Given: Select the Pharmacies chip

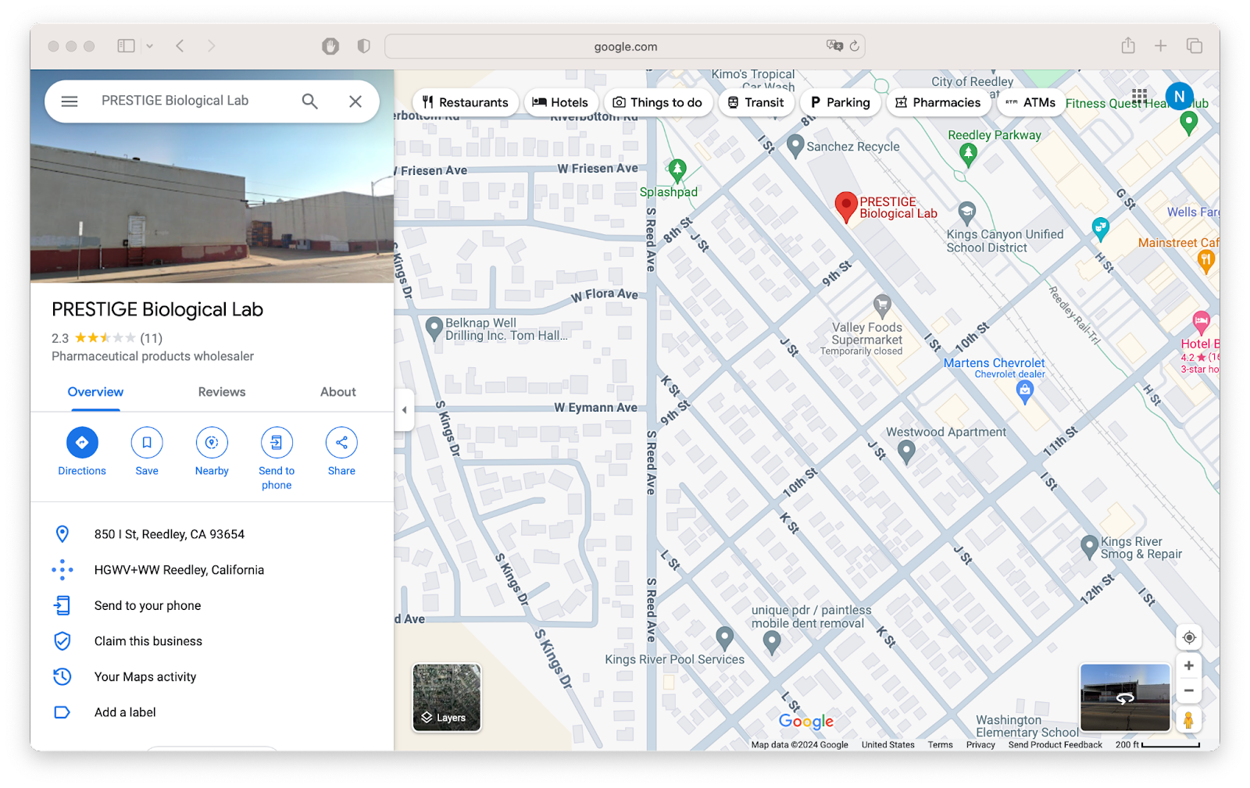Looking at the screenshot, I should [938, 102].
